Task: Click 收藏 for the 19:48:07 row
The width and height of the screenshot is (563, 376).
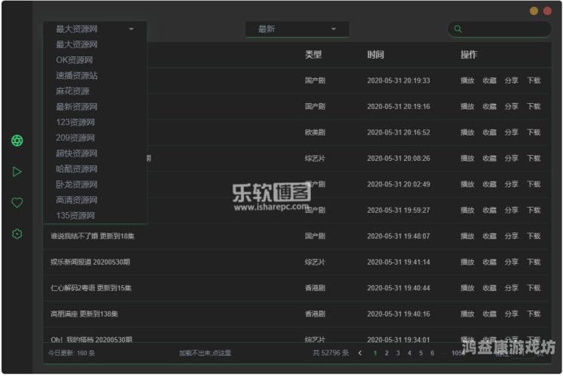Action: 489,236
